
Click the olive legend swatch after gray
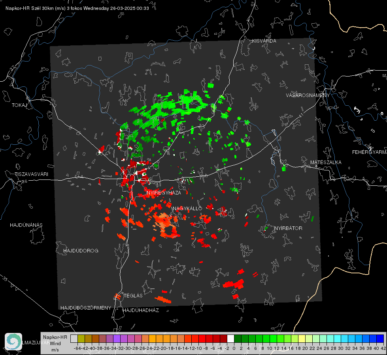point(81,338)
